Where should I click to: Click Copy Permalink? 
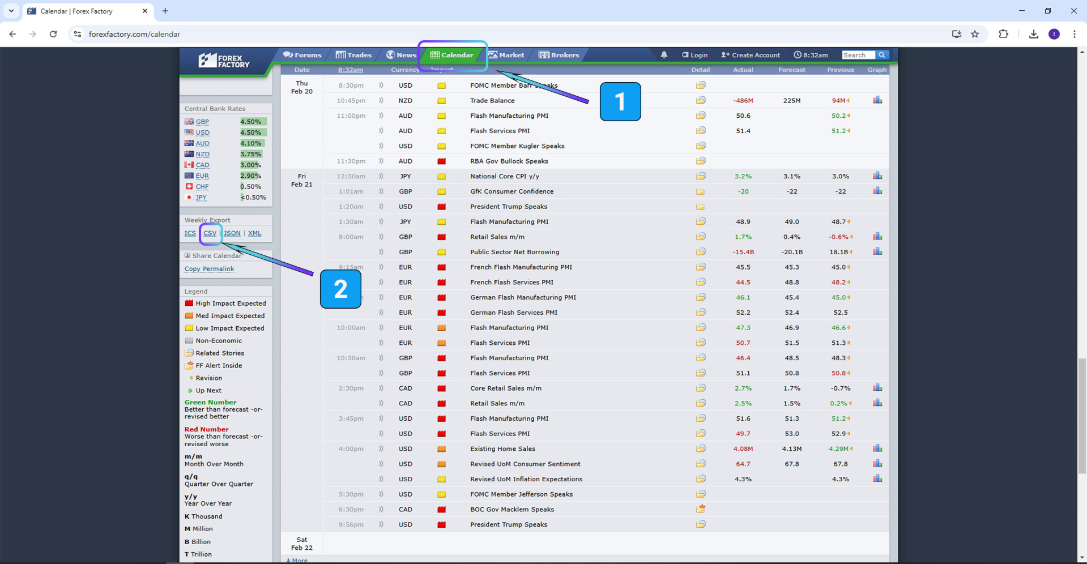coord(209,269)
